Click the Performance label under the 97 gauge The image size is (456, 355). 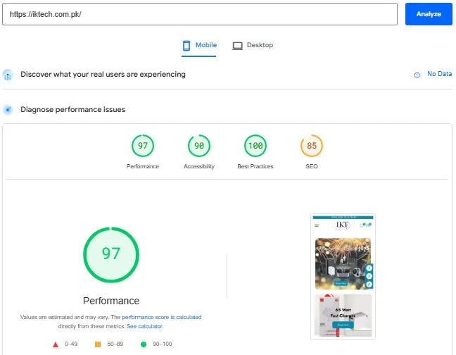143,166
